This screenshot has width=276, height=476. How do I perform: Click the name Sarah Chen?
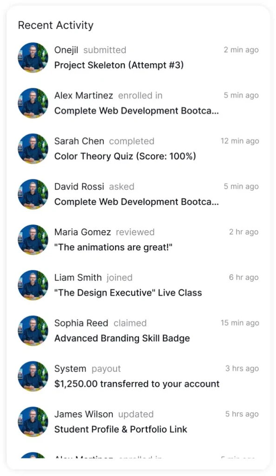(x=79, y=141)
